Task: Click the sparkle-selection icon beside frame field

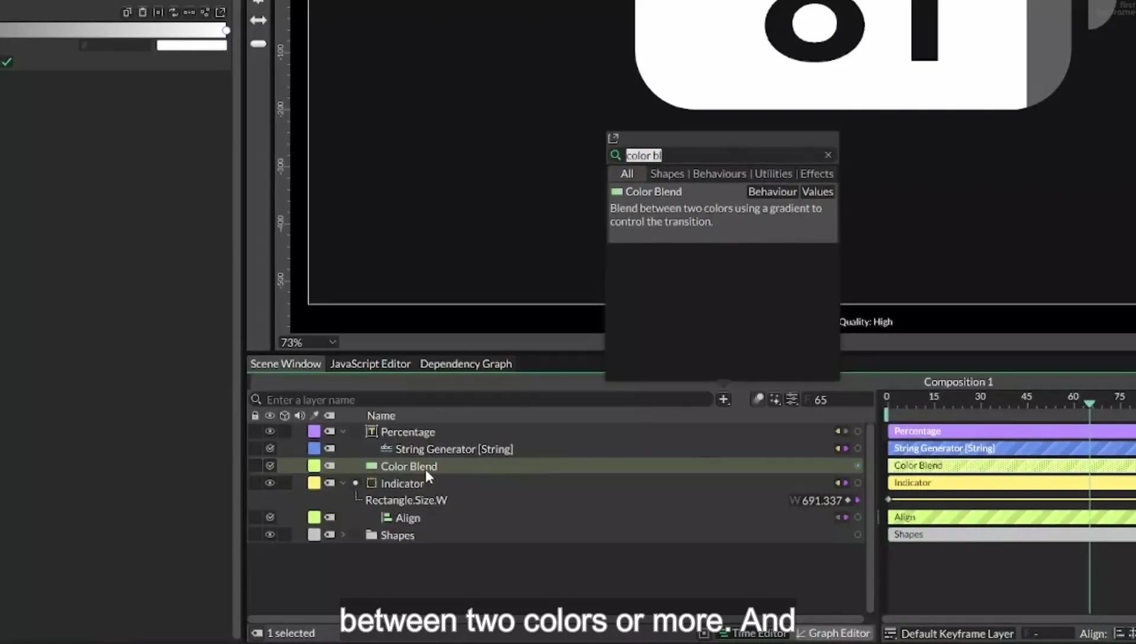Action: pos(774,400)
